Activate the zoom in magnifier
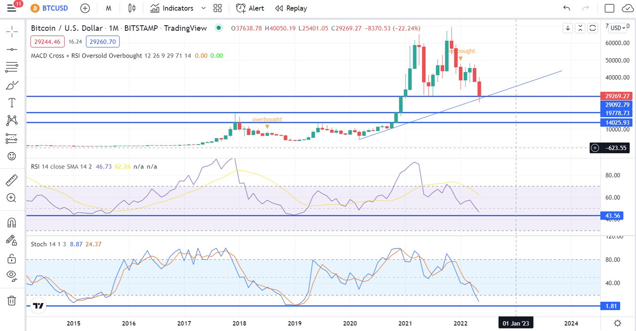The image size is (636, 331). click(x=12, y=198)
